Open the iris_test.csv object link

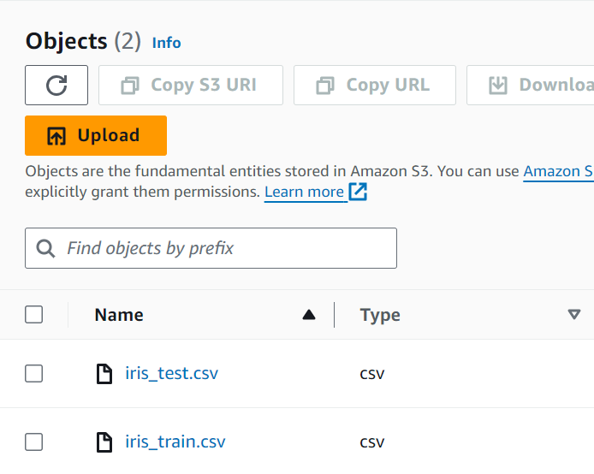171,373
